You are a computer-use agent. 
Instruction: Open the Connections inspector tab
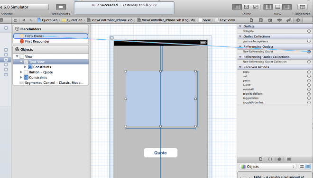[x=298, y=20]
